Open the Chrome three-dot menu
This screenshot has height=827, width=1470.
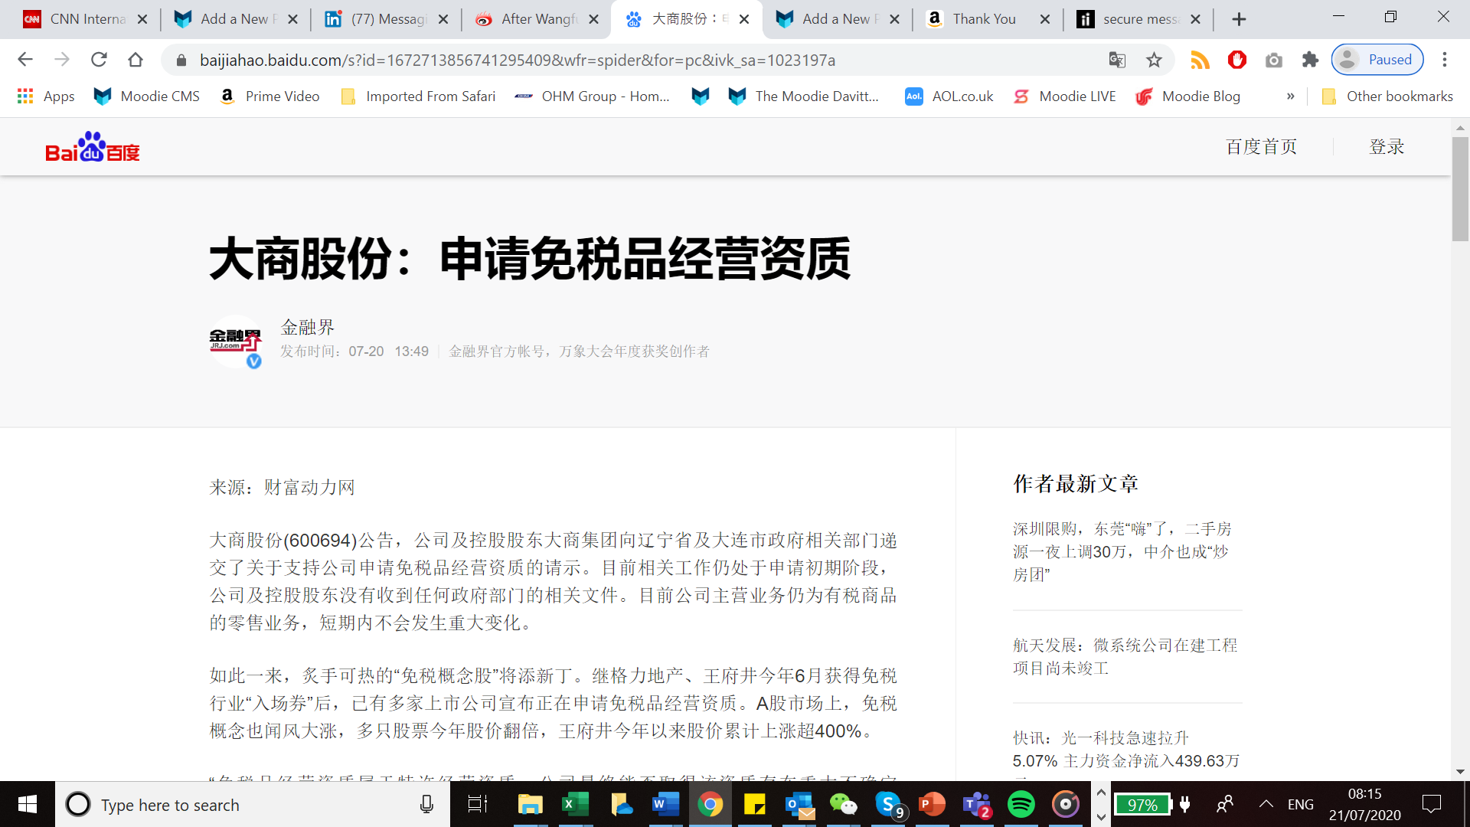pyautogui.click(x=1445, y=60)
